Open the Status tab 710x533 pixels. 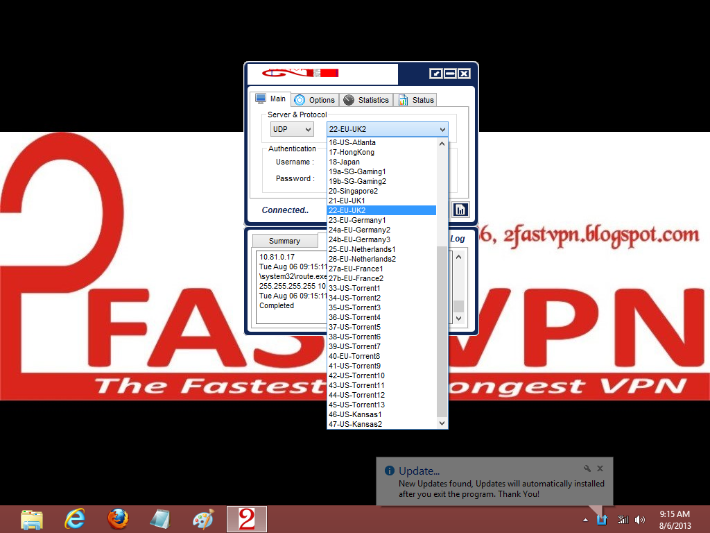click(x=415, y=100)
